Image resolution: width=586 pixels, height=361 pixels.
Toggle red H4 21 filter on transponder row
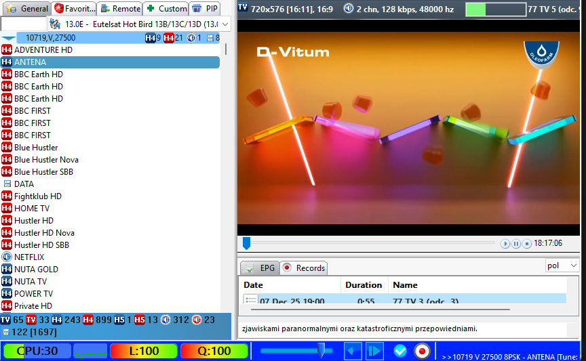(x=173, y=38)
